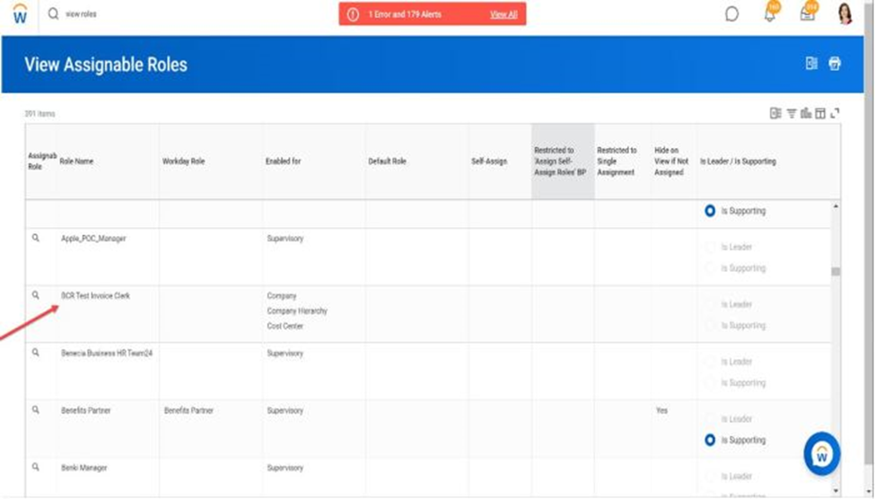Toggle fullscreen mode for the table
The width and height of the screenshot is (875, 499).
coord(835,113)
